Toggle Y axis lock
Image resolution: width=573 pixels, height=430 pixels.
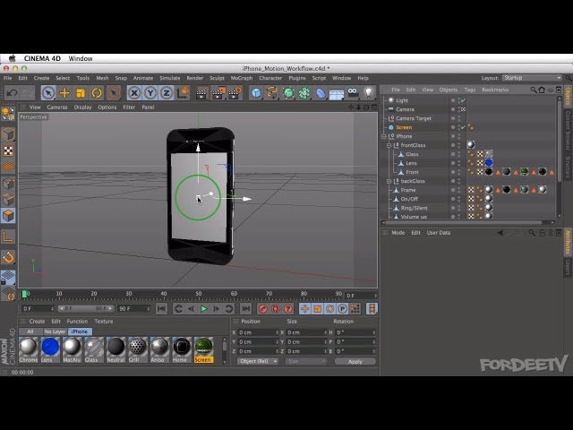coord(150,93)
